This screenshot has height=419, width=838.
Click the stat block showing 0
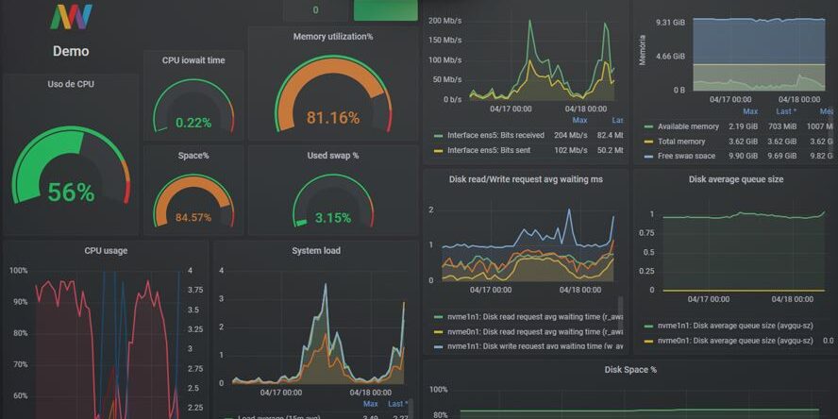[x=315, y=10]
